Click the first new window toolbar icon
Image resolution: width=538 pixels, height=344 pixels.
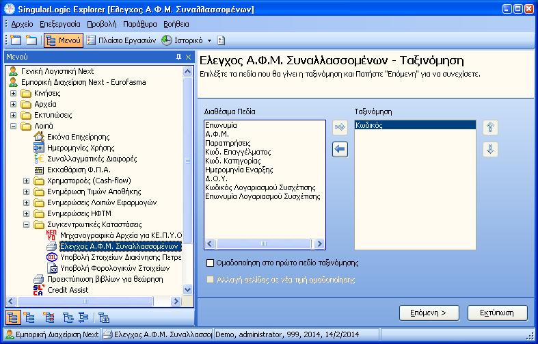[x=16, y=40]
